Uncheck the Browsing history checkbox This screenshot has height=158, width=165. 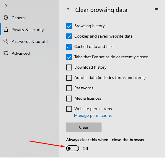[69, 26]
